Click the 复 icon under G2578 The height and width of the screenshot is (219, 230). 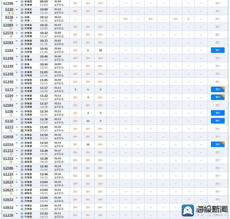(11, 36)
